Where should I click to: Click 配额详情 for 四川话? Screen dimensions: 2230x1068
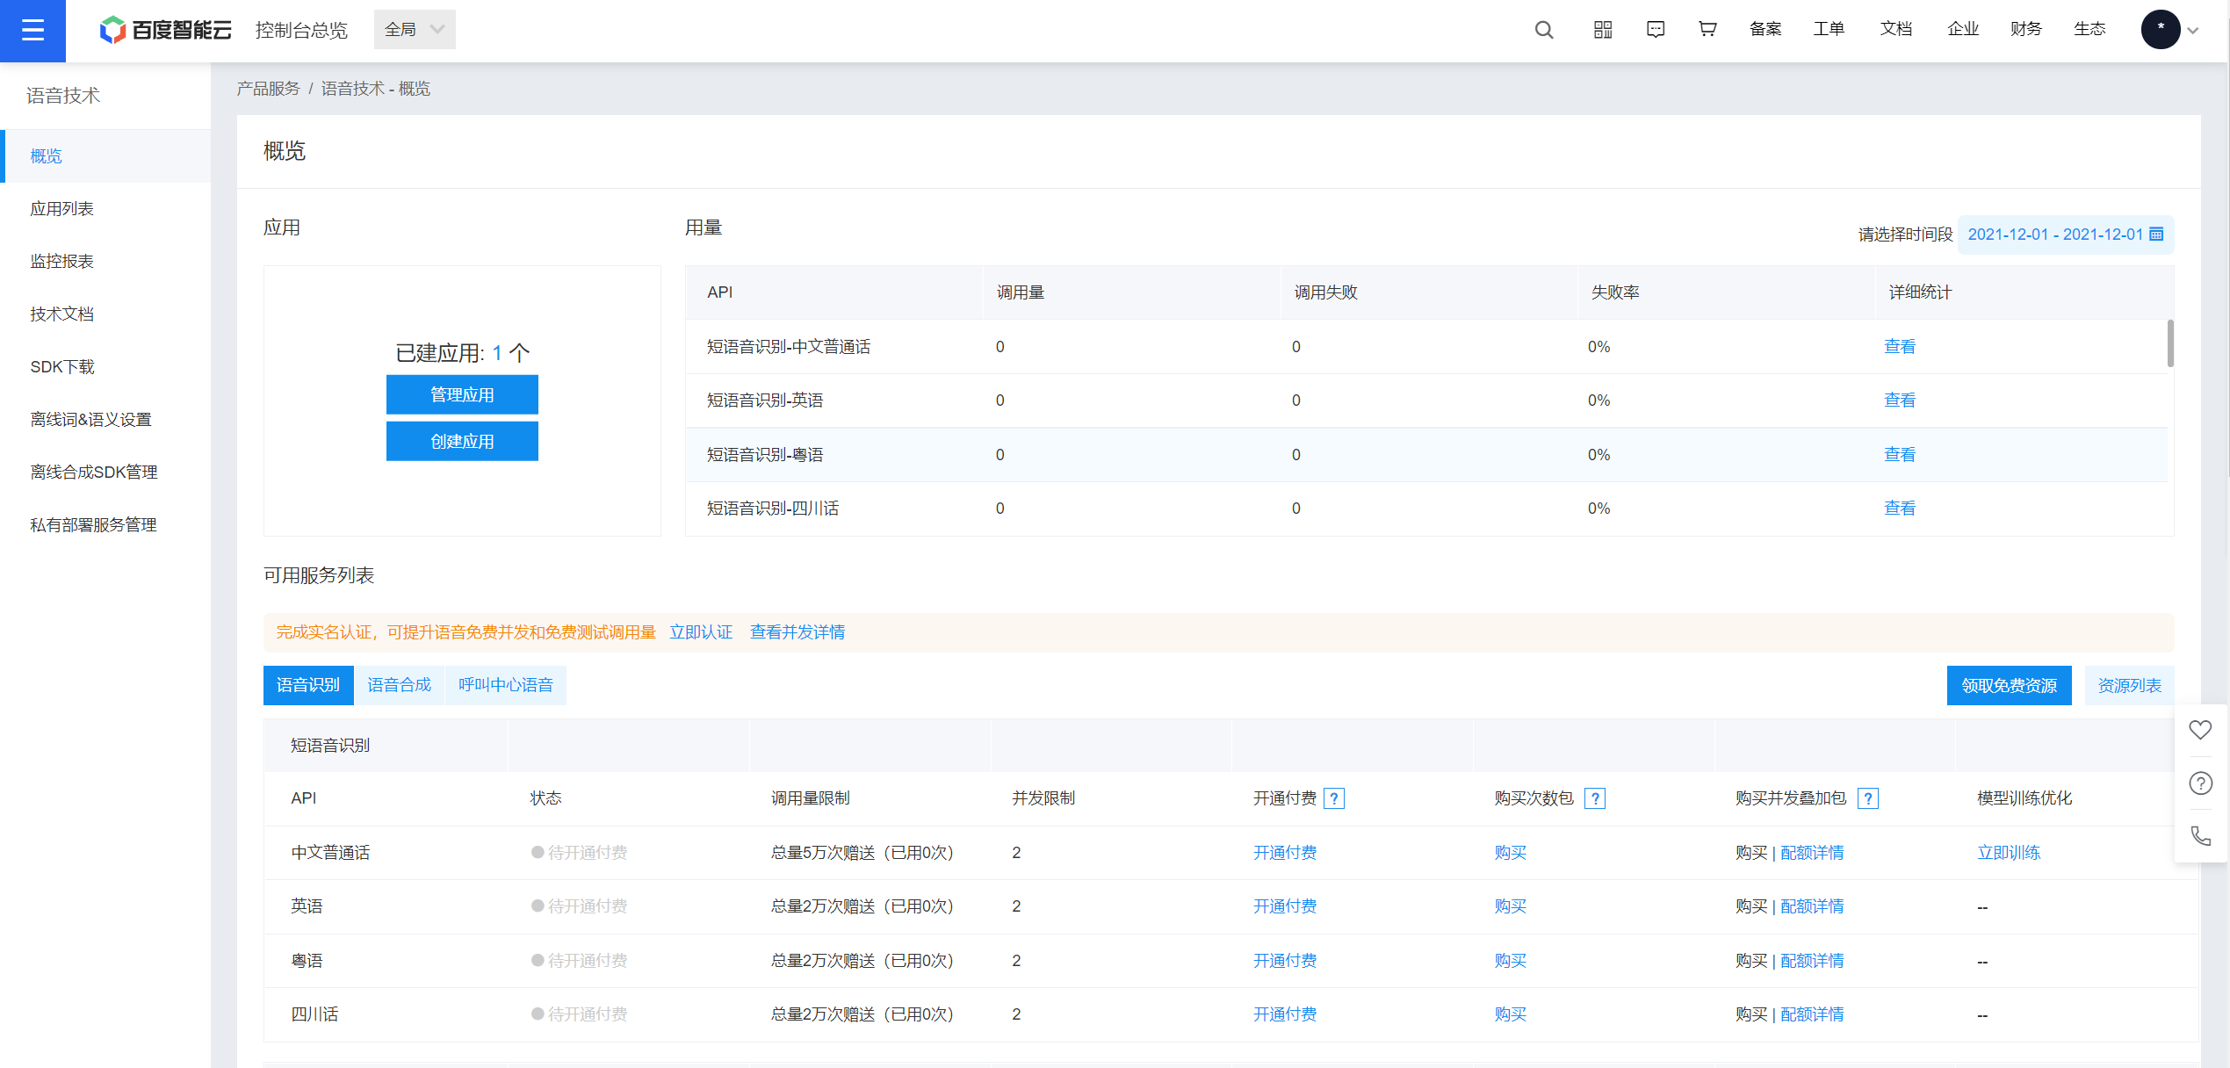(x=1812, y=1014)
